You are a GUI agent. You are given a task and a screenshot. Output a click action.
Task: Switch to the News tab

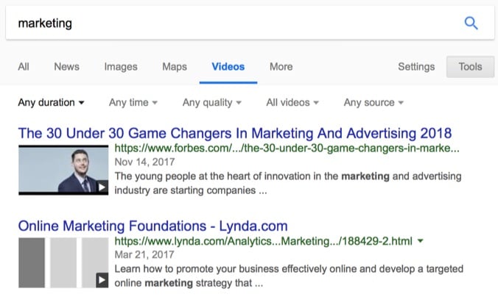point(67,67)
